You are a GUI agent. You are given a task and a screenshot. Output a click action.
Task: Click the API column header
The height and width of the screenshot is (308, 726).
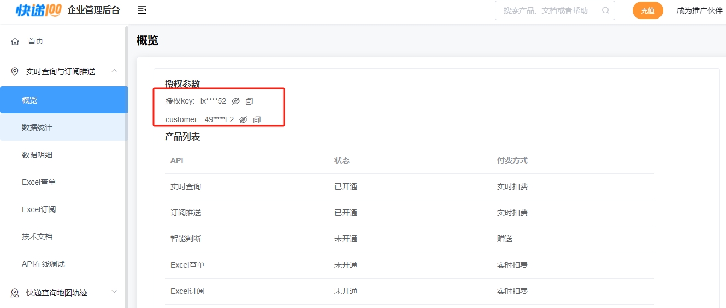click(x=176, y=160)
